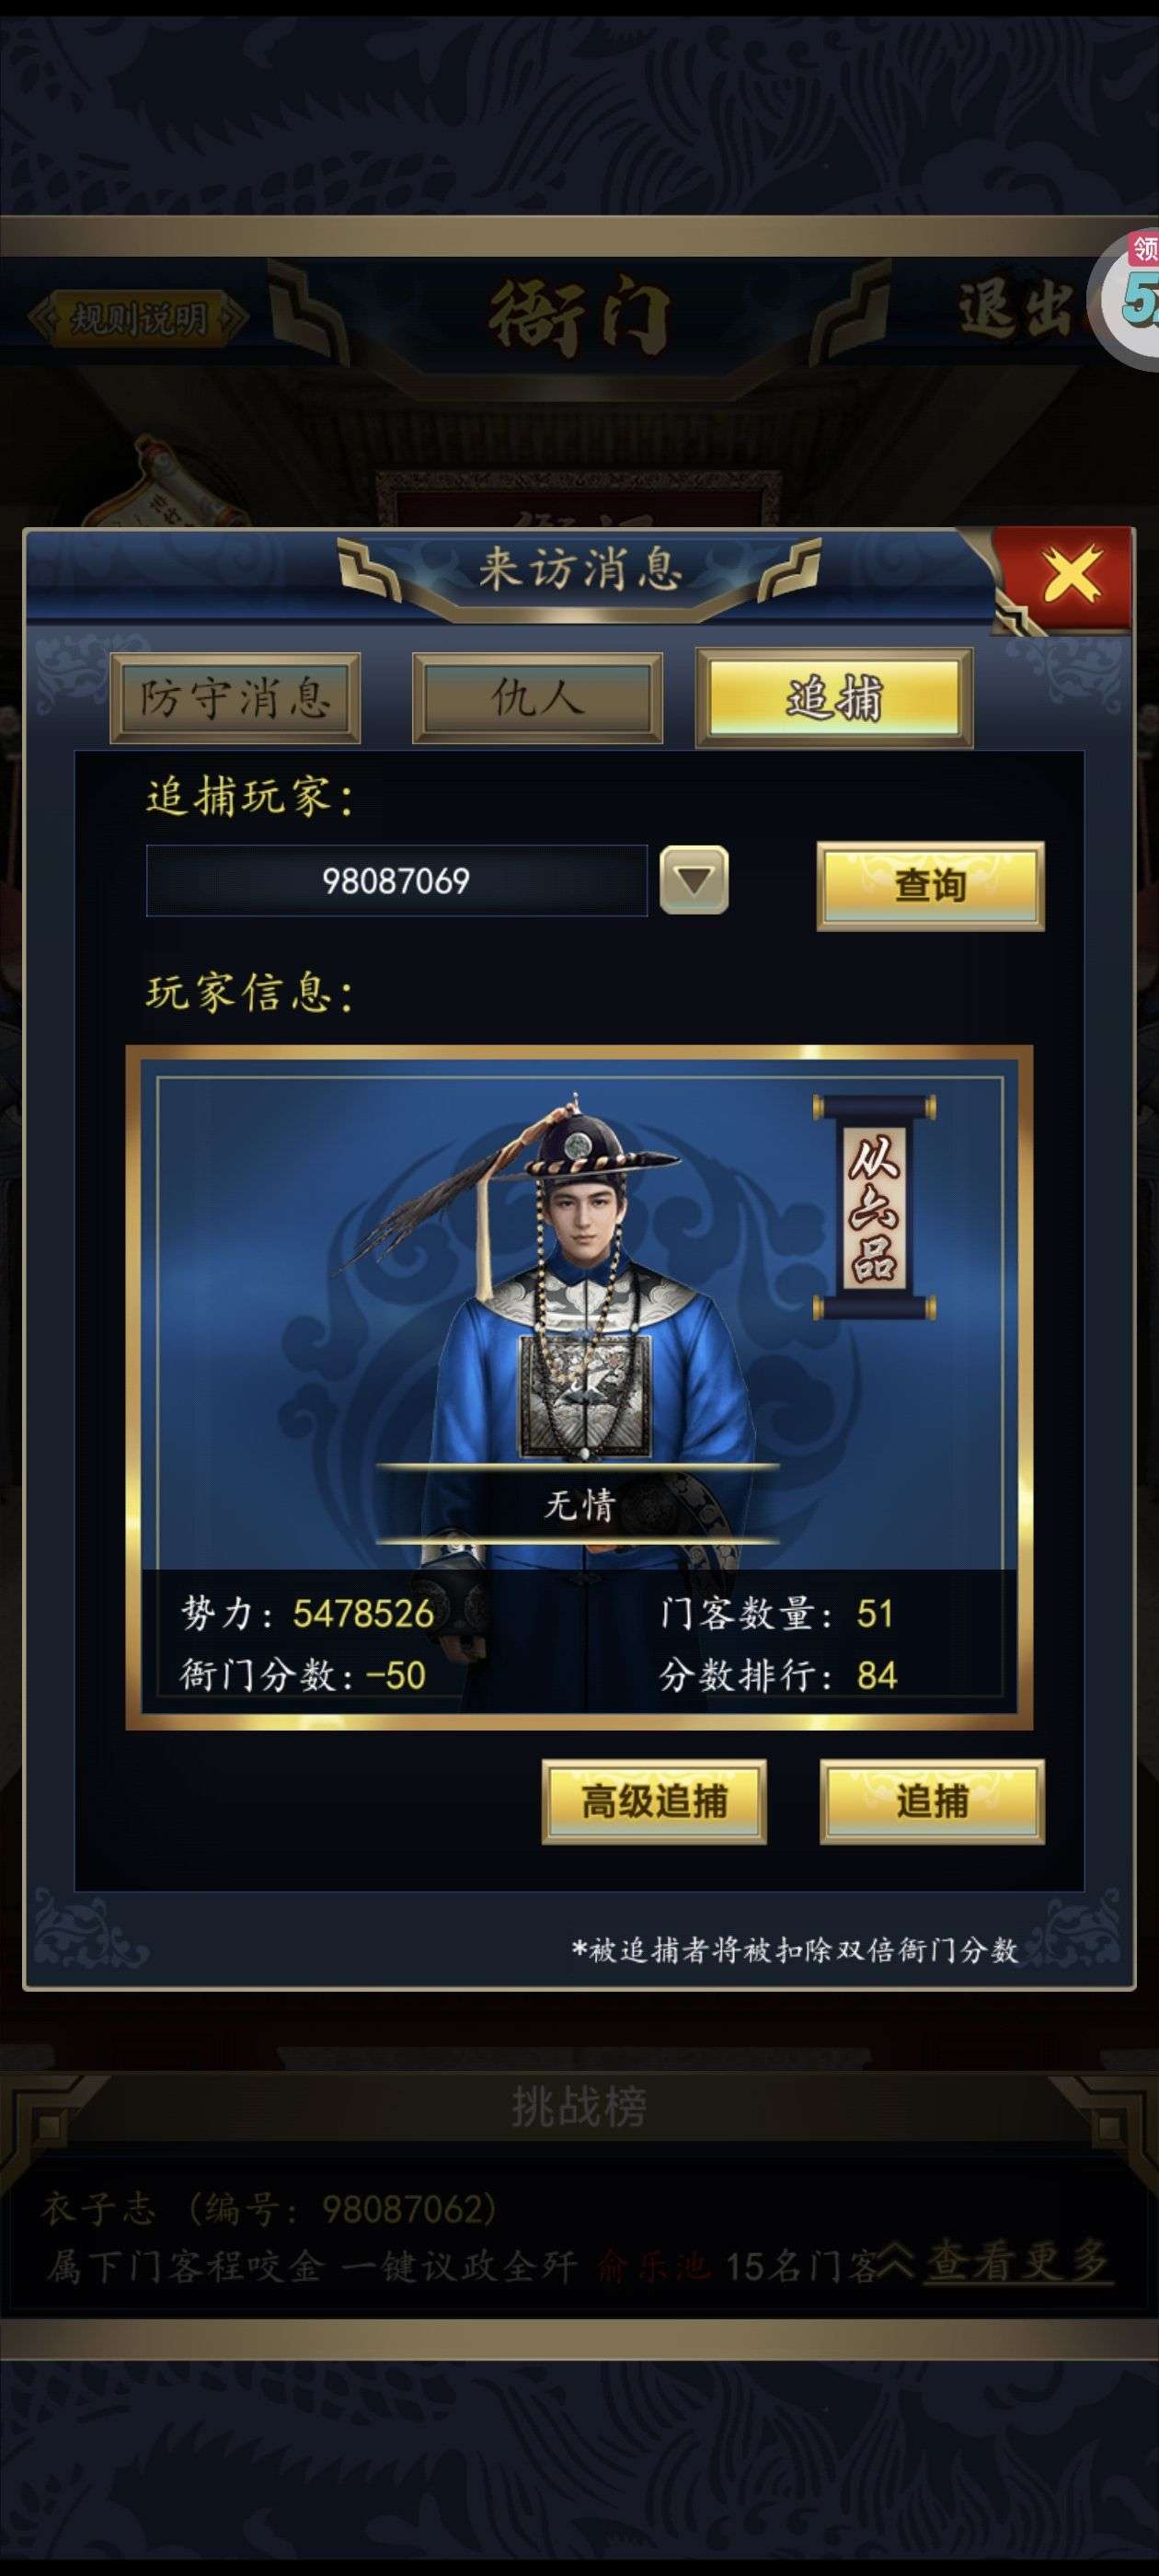Click the 查询 search button
The image size is (1159, 2576).
(x=930, y=886)
